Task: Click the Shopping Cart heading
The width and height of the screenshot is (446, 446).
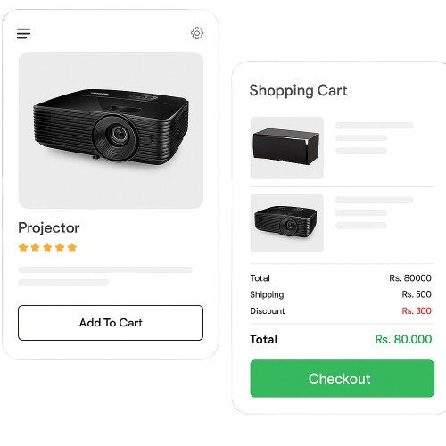Action: [298, 91]
